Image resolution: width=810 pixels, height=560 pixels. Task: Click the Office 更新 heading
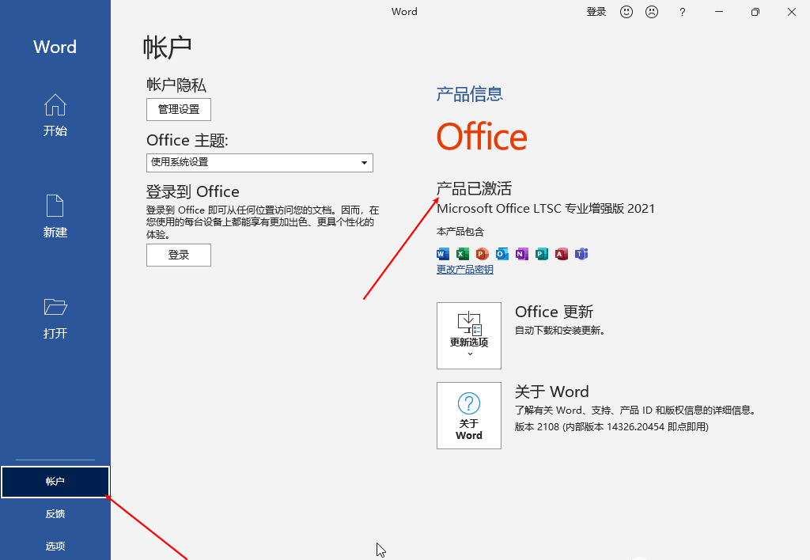coord(554,312)
